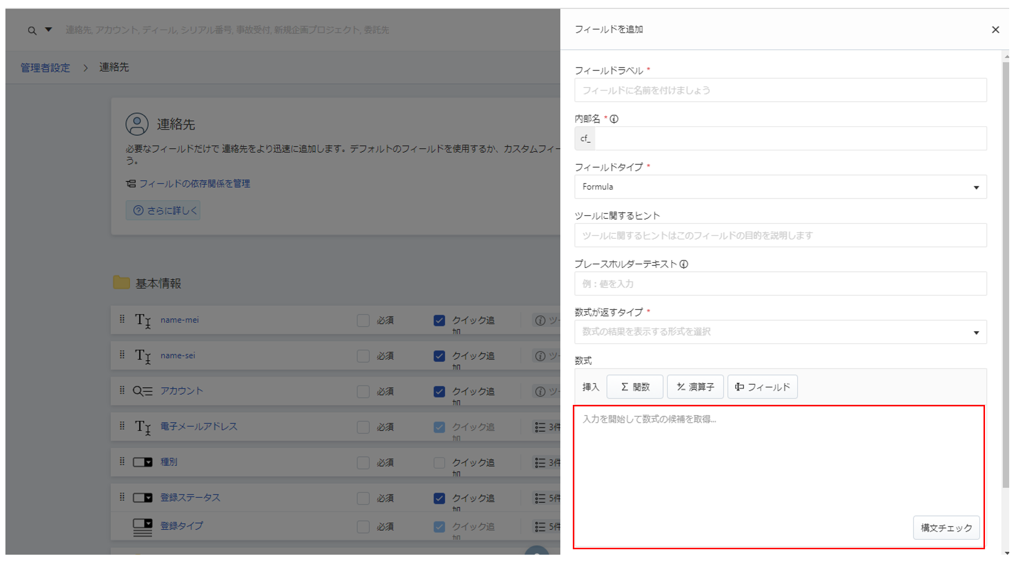Enable クイック追加 checkbox for 種別 row
The image size is (1027, 571).
coord(439,463)
